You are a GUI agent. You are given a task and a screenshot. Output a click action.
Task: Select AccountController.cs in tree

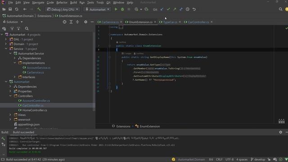pos(36,101)
